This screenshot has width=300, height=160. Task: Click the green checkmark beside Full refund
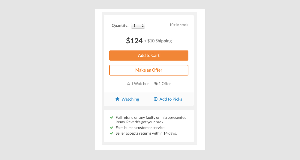click(112, 118)
